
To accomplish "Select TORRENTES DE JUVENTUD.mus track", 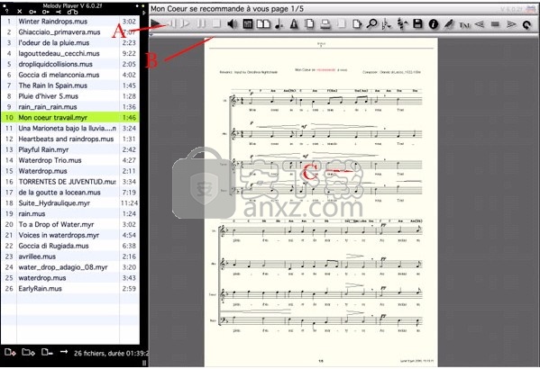I will pos(70,181).
